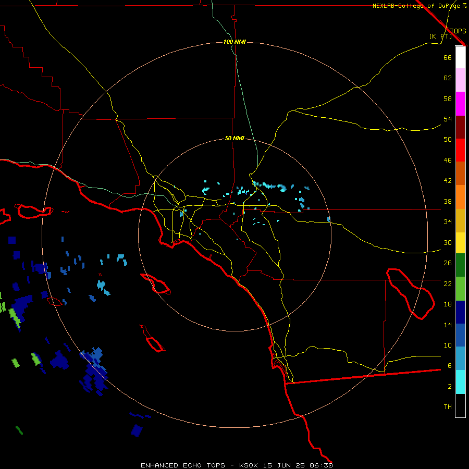
Task: Click the "[K FT]" units label
Action: 440,36
